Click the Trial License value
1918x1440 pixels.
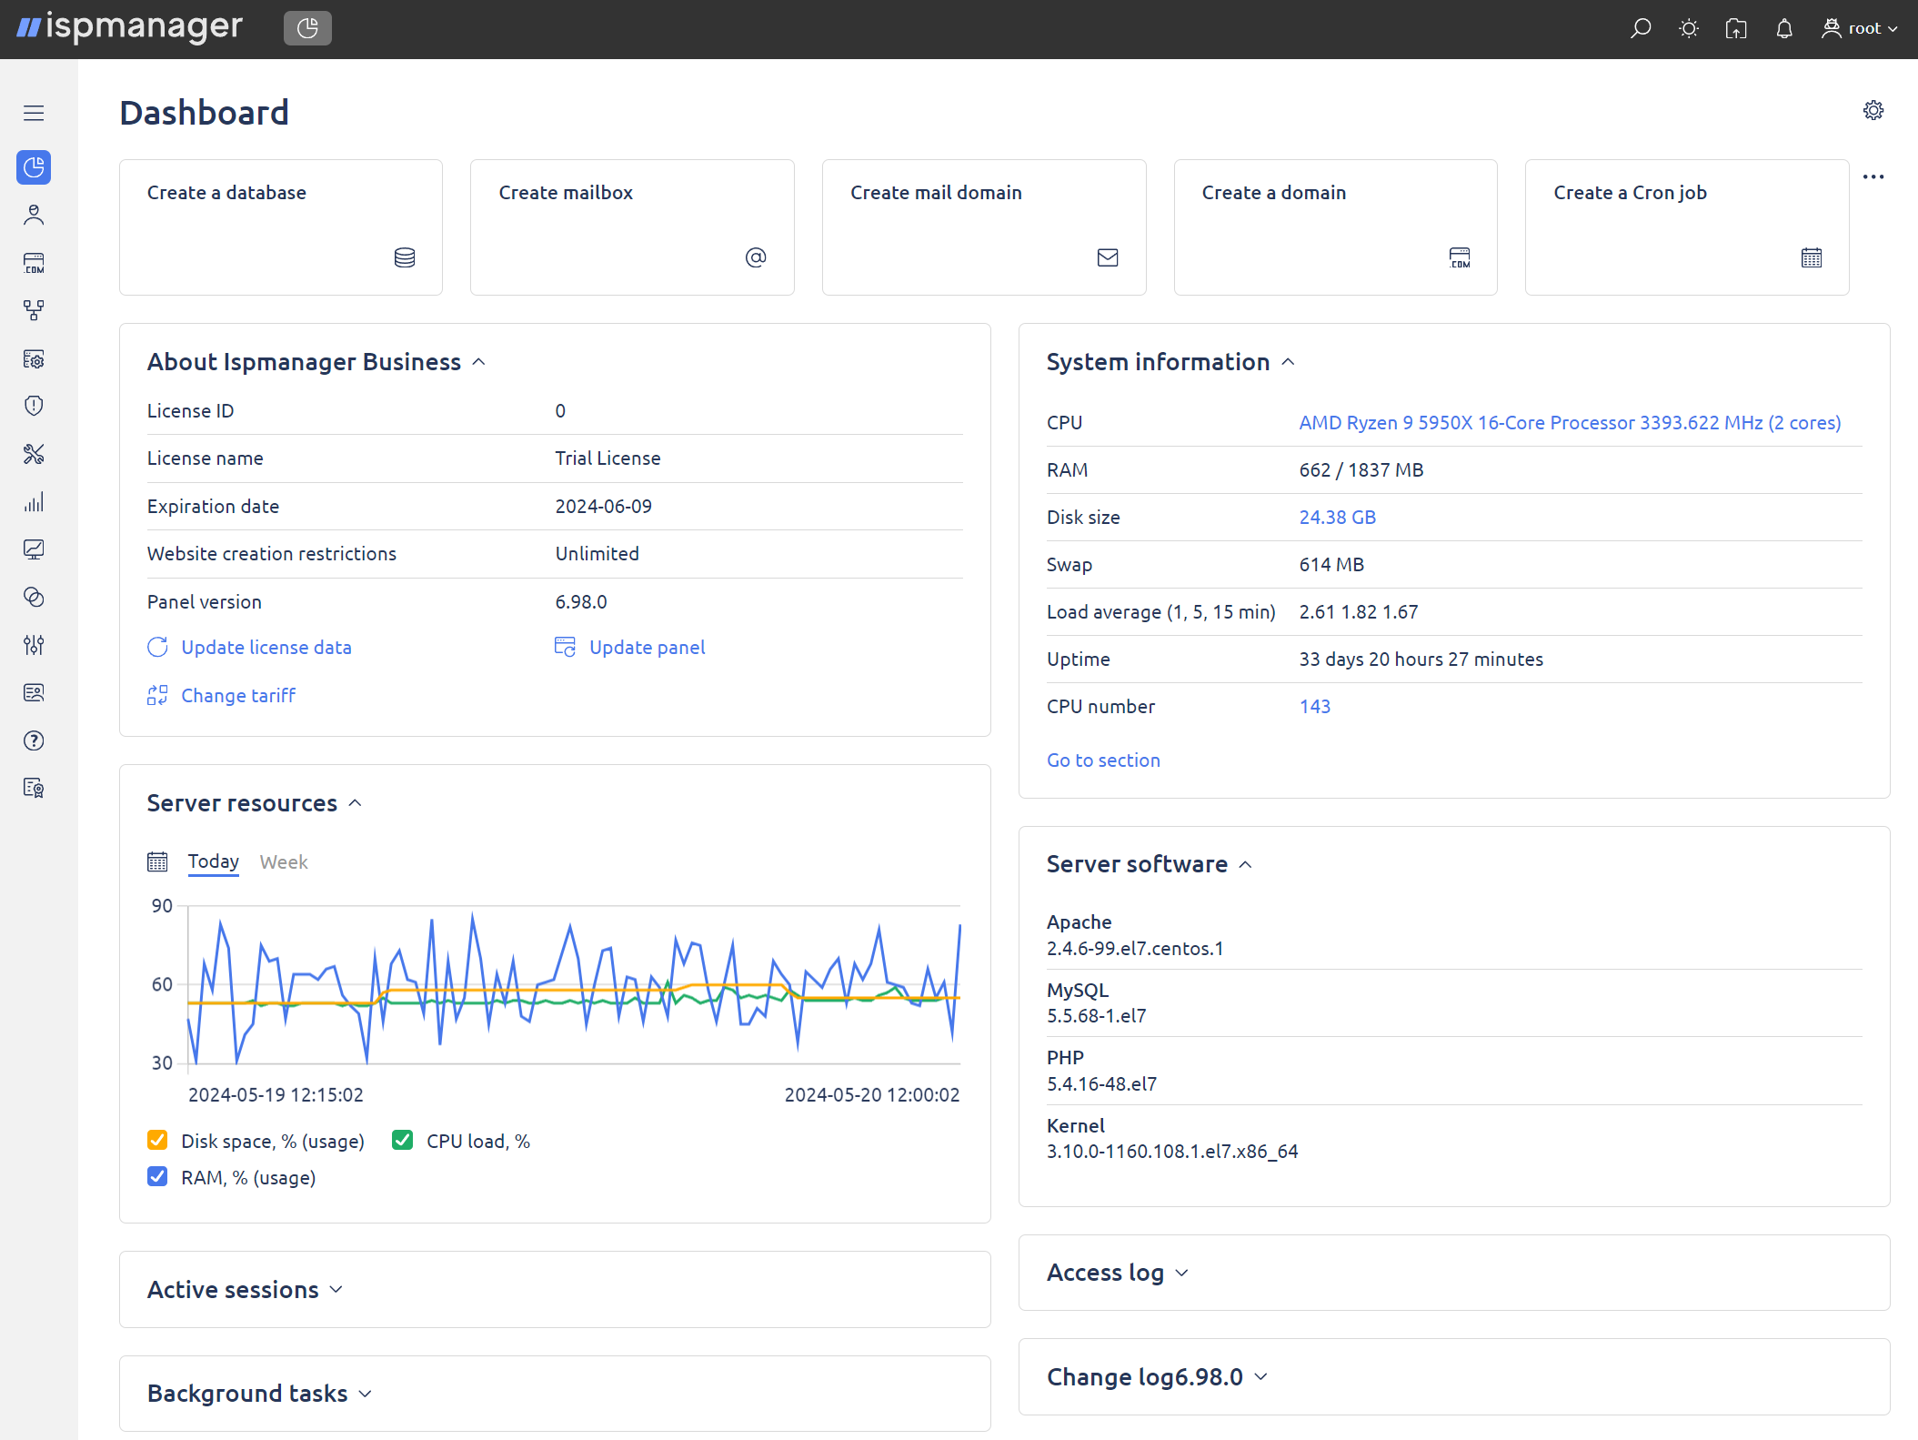tap(608, 458)
